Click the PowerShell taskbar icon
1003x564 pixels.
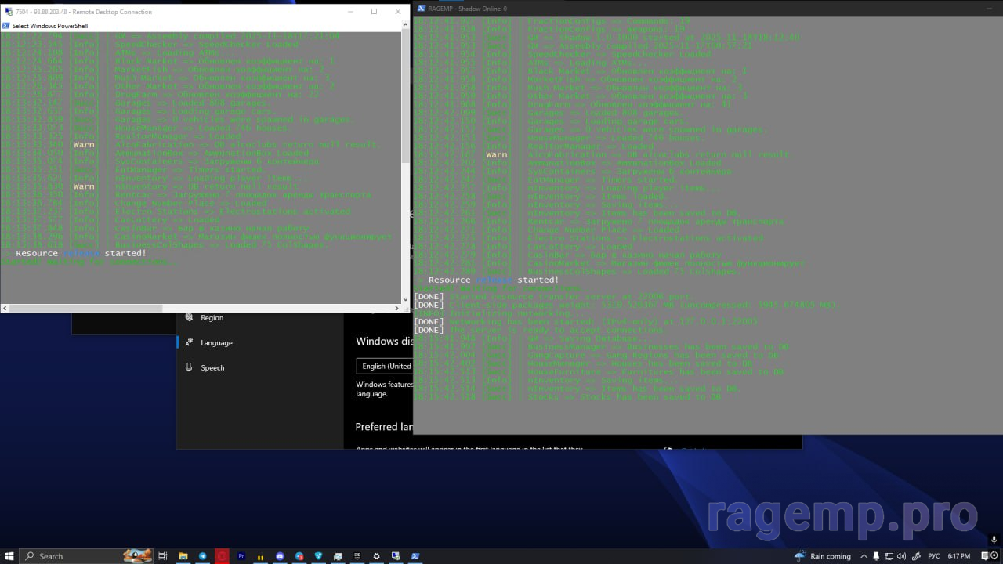[x=415, y=556]
